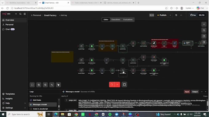Image resolution: width=209 pixels, height=117 pixels.
Task: Click the red execute workflow button
Action: pos(112,85)
